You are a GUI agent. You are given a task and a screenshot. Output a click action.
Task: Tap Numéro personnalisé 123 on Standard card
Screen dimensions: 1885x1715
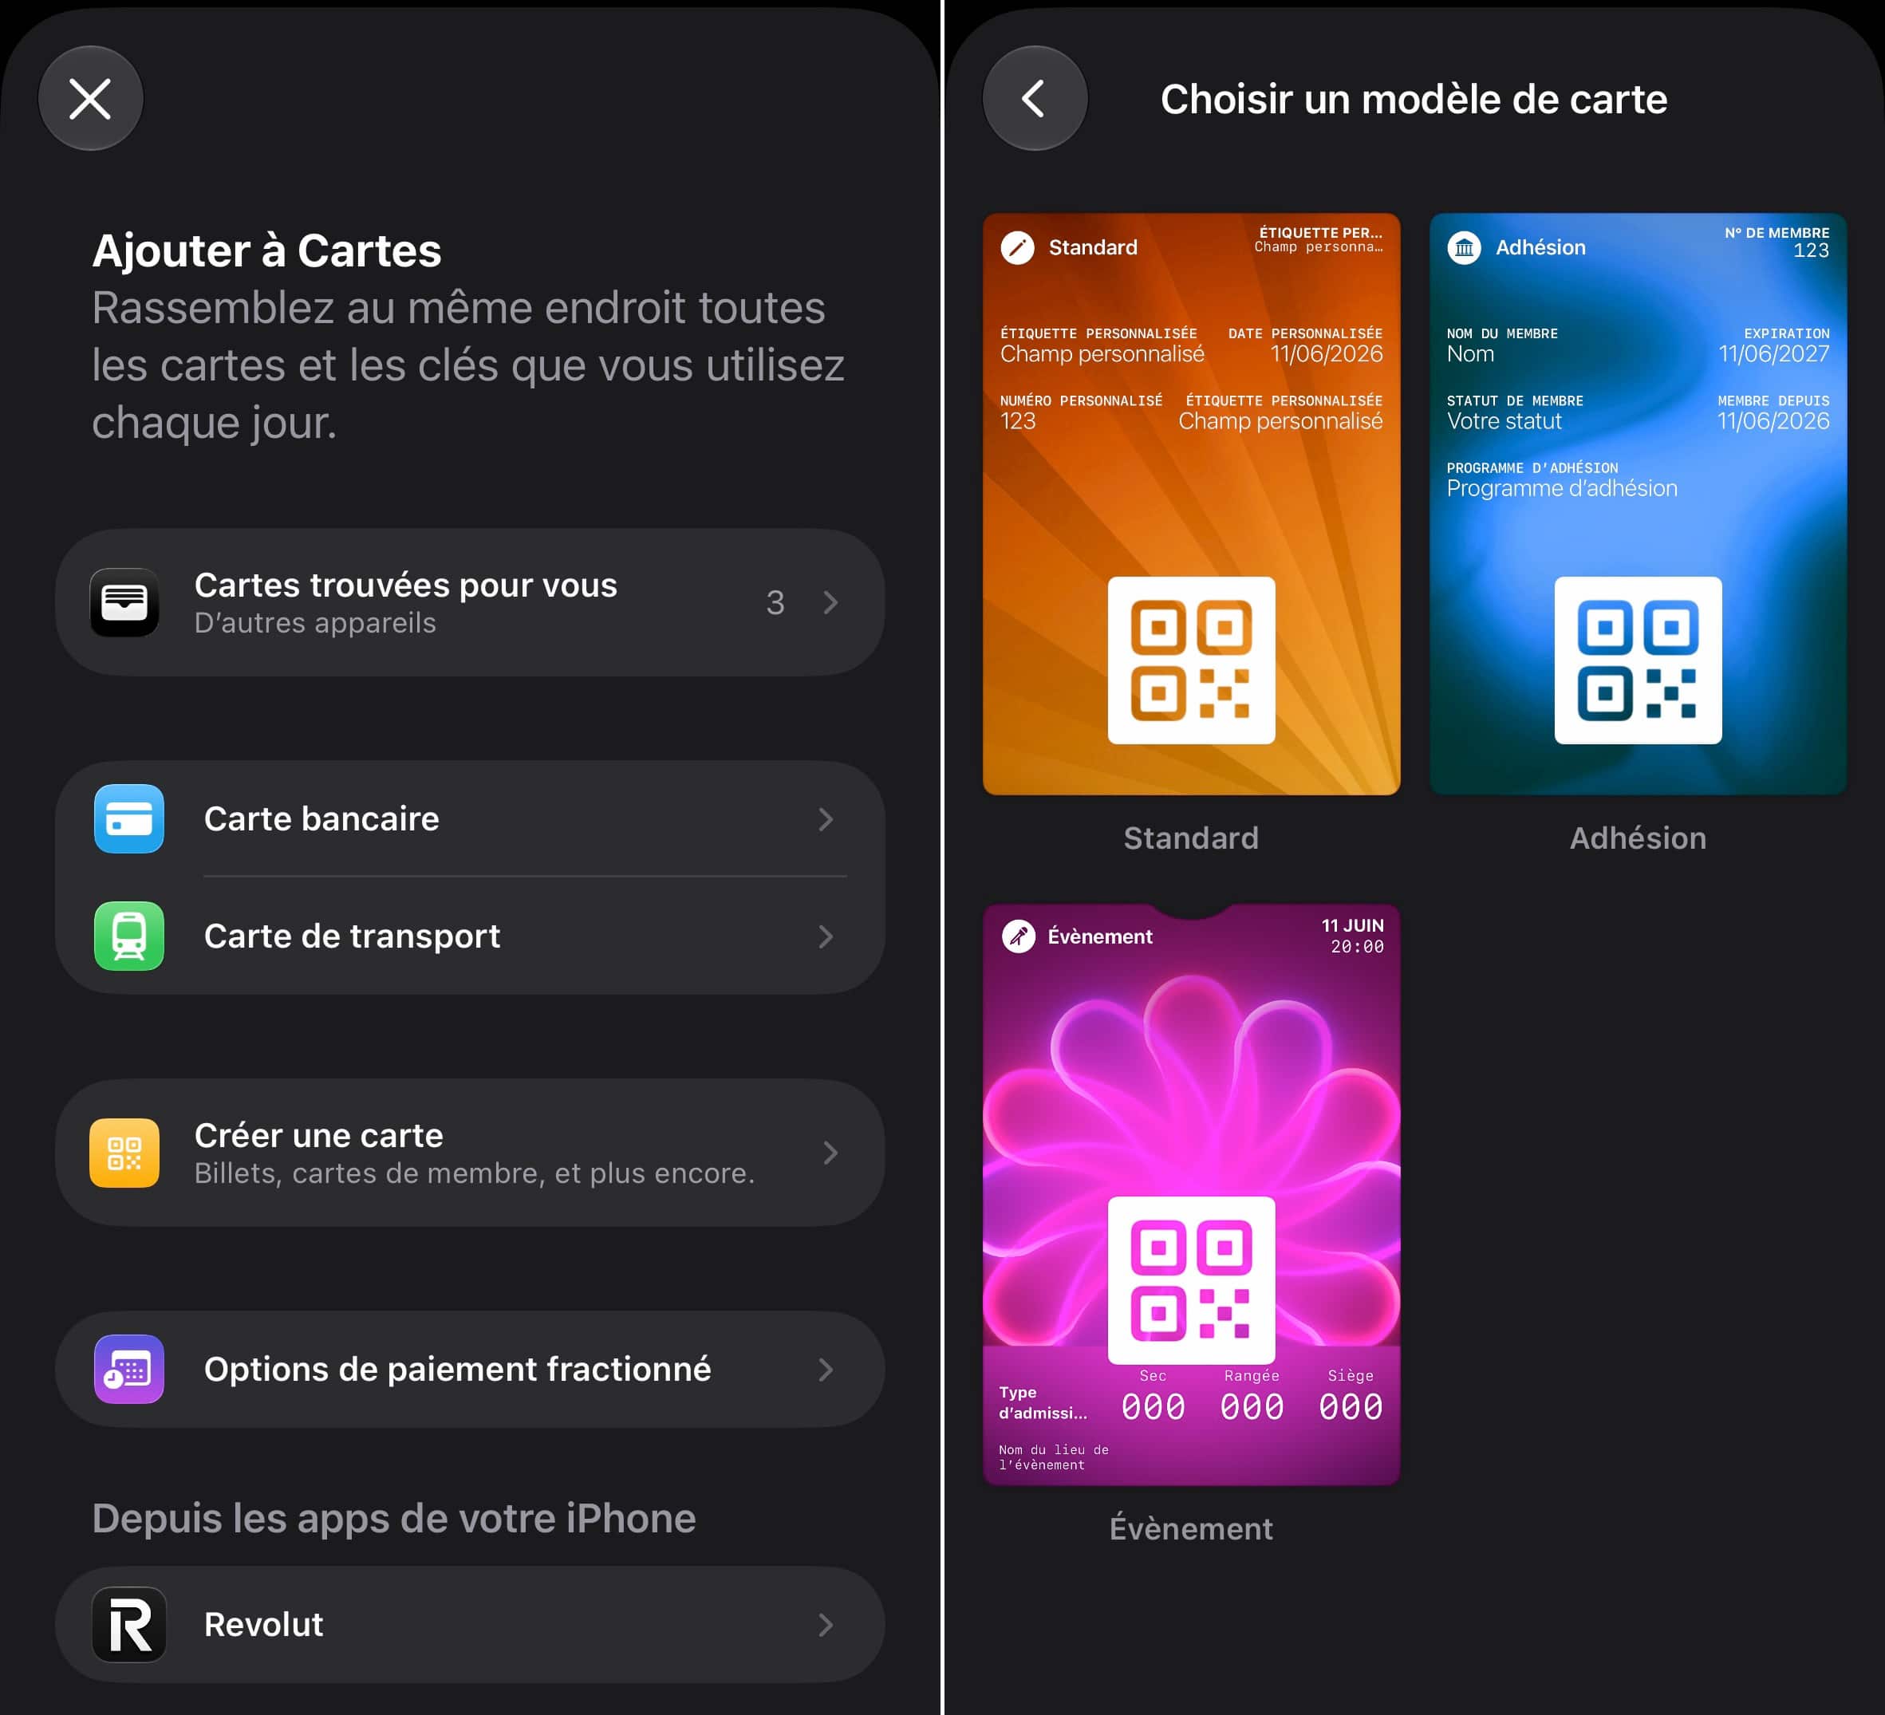(1082, 413)
